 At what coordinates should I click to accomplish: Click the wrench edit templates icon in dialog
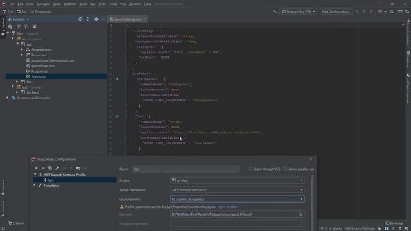coord(57,168)
